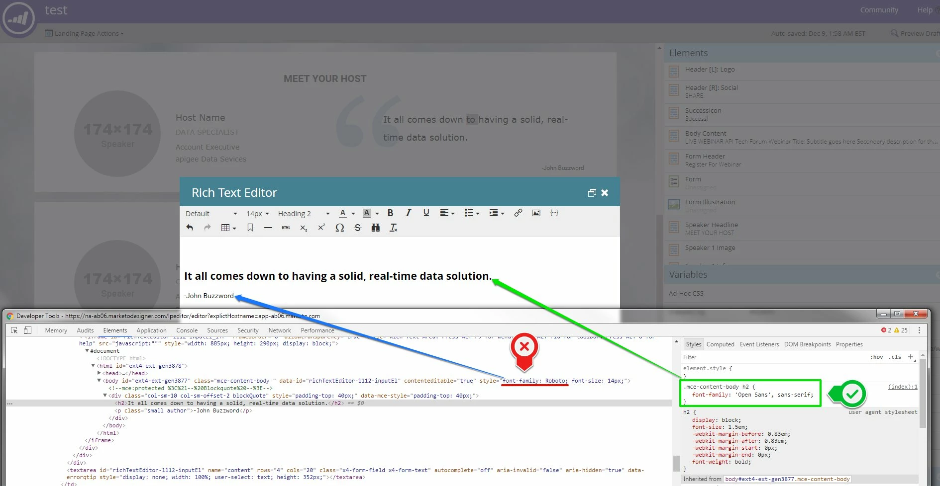
Task: Add a bookmark anchor with the bookmark icon
Action: [x=250, y=228]
